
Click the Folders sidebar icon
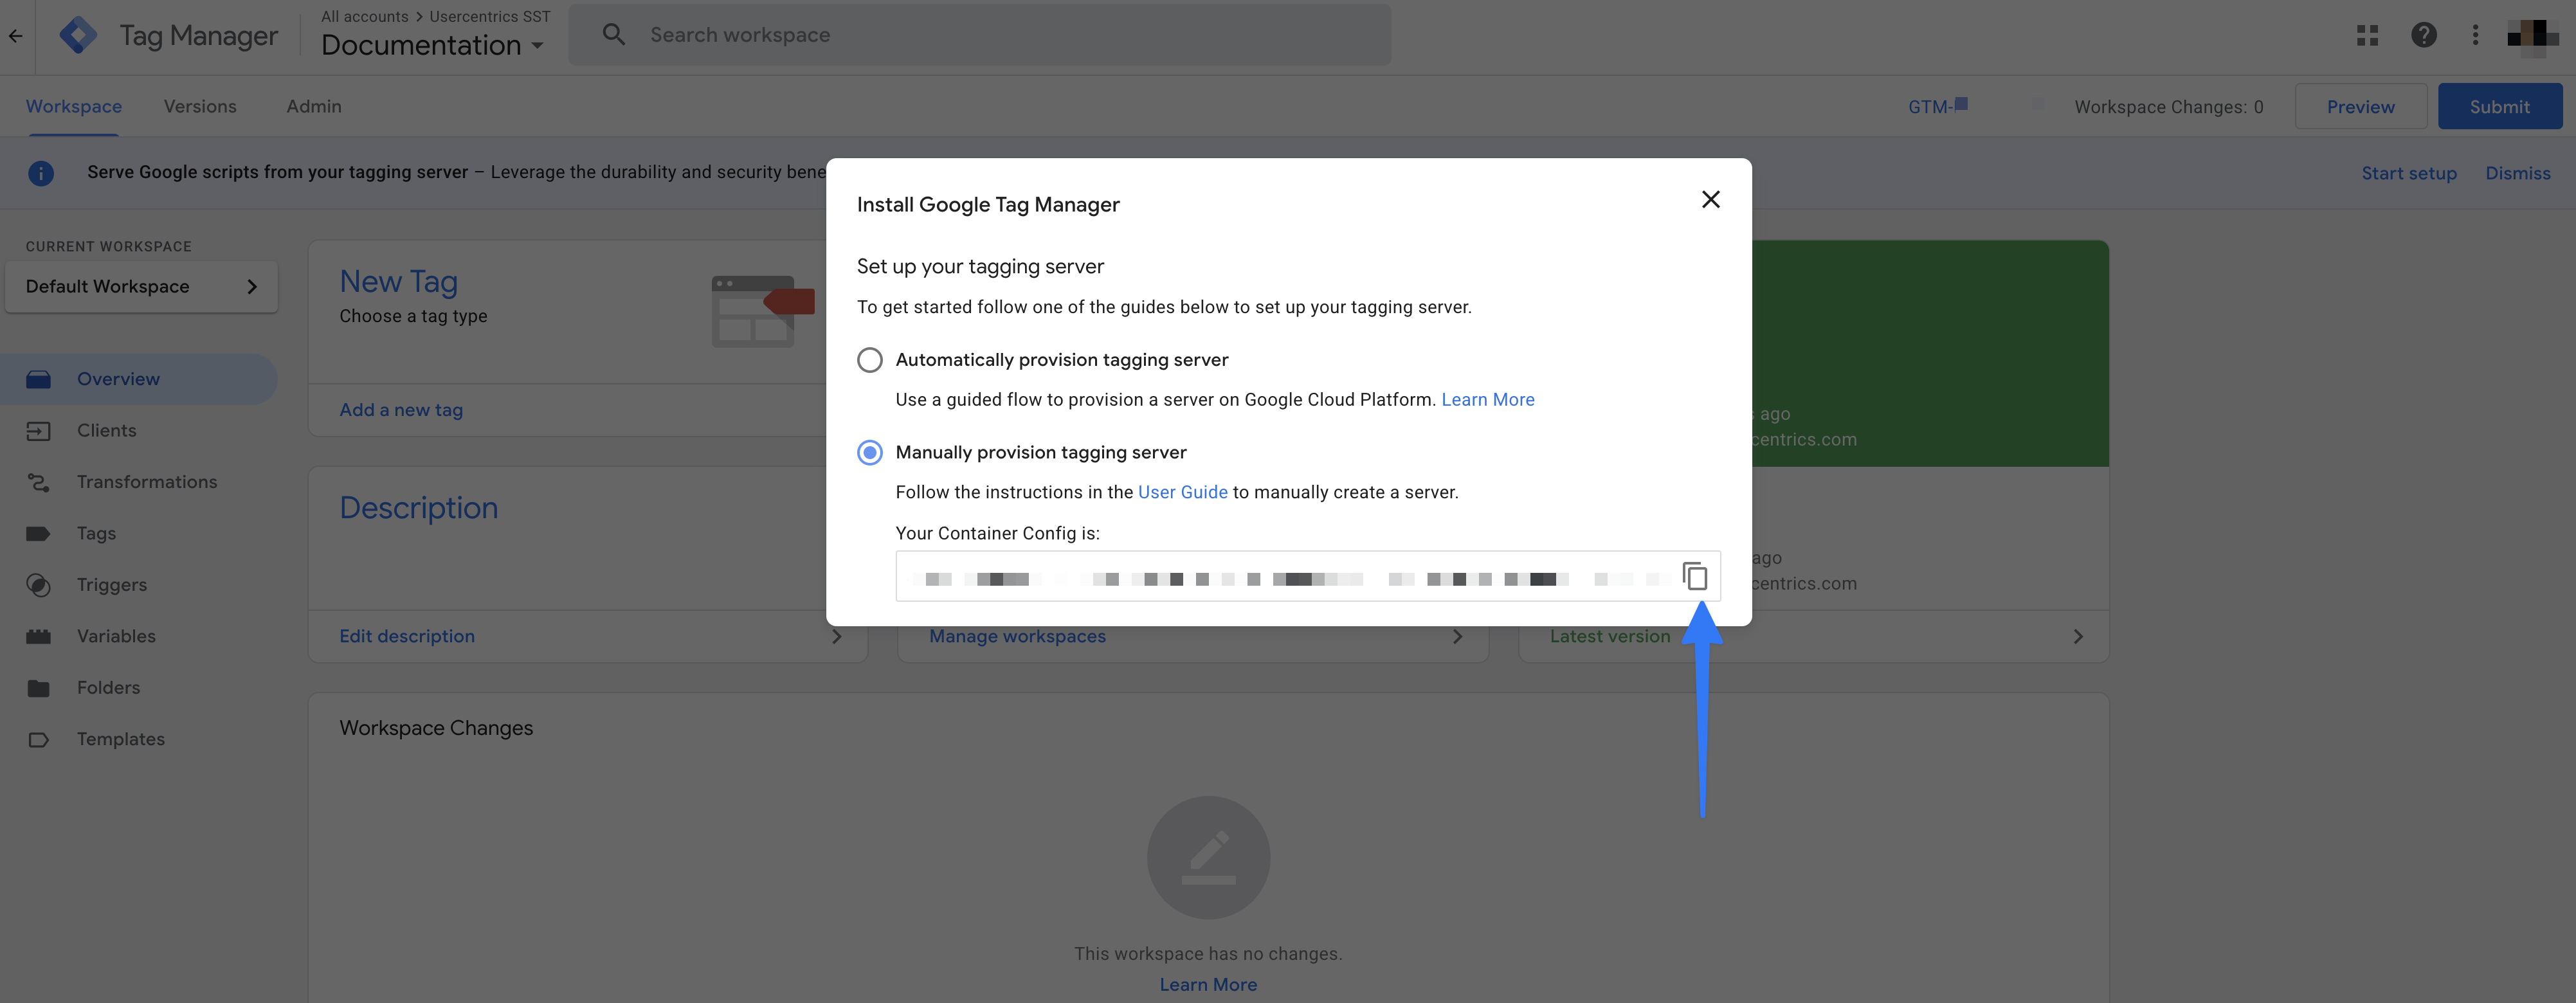coord(38,688)
